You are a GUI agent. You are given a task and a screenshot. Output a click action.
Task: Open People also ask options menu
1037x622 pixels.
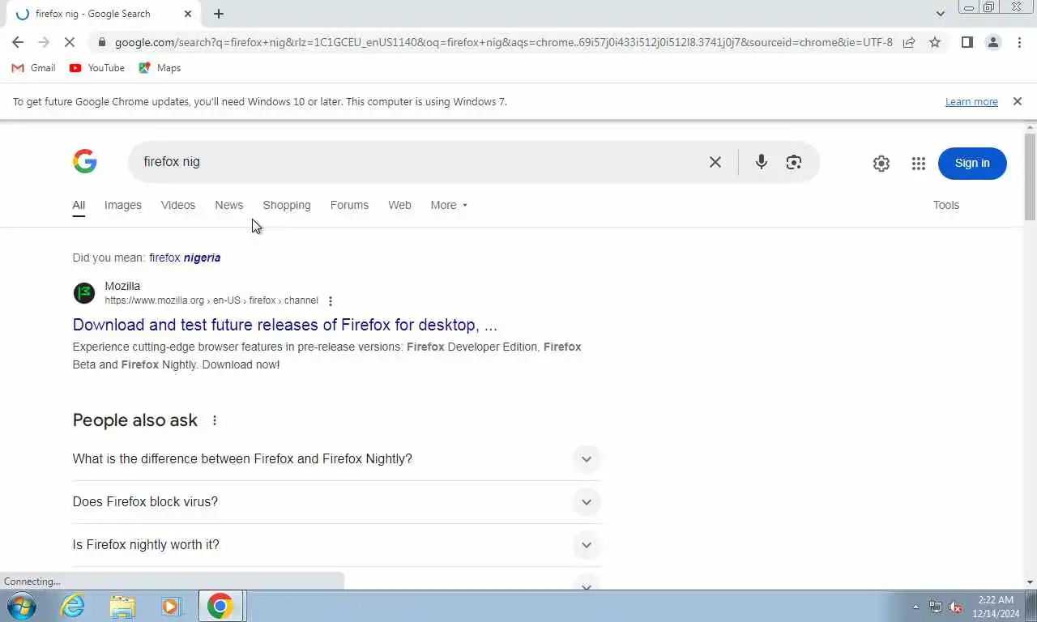point(215,420)
